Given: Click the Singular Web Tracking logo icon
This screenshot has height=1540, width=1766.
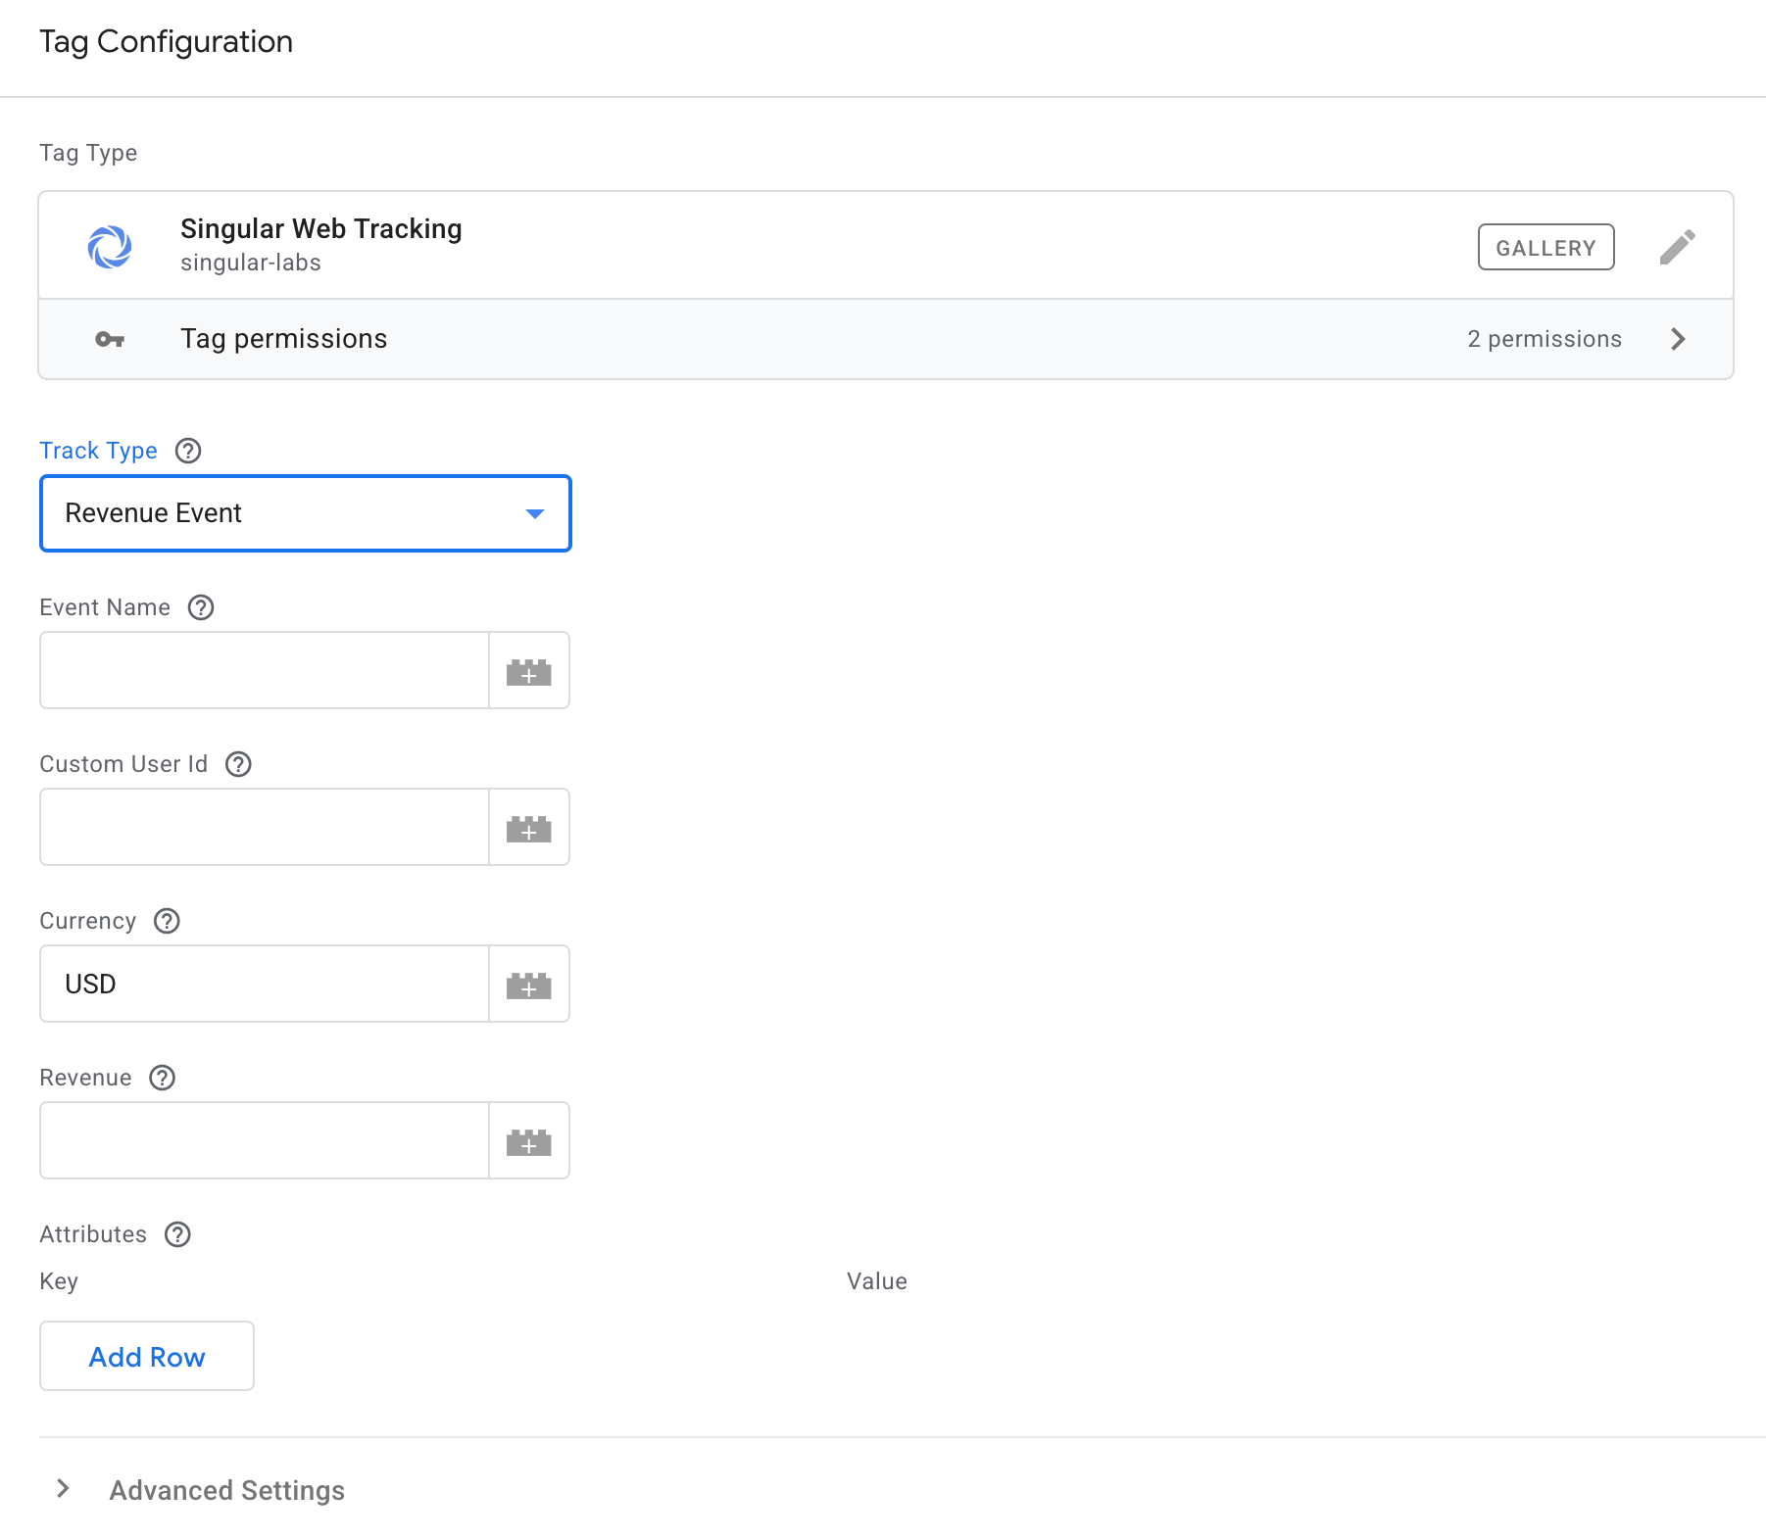Looking at the screenshot, I should 110,247.
